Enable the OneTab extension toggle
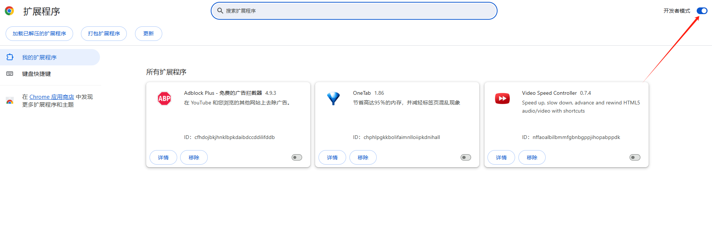This screenshot has height=233, width=712. 466,158
